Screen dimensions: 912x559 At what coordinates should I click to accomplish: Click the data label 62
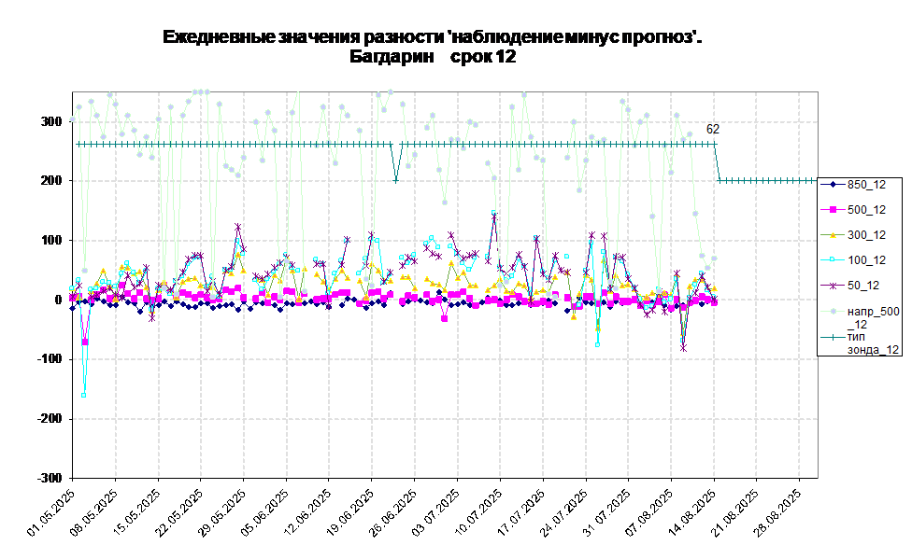[713, 130]
